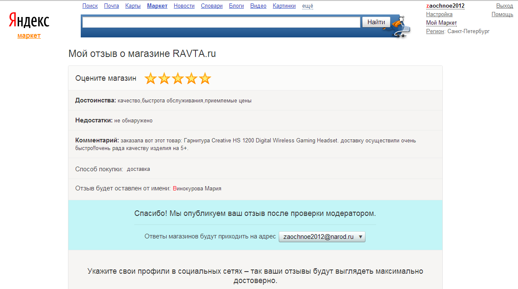Open the Словари navigation link

(212, 6)
